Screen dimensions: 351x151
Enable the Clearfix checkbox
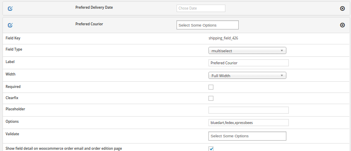tap(211, 98)
